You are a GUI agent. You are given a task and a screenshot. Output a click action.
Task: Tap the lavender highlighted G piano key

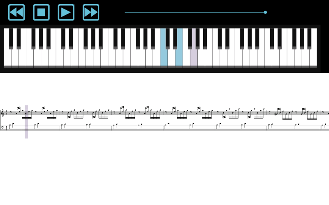coord(194,57)
